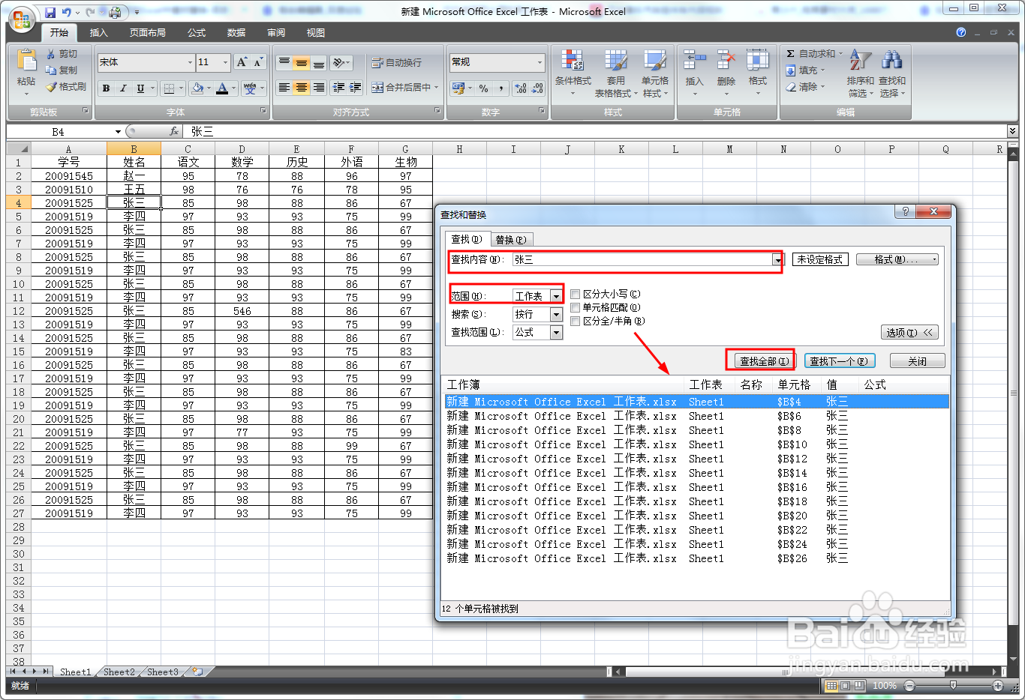Open Conditional Formatting (条件格式)
This screenshot has height=700, width=1025.
click(x=573, y=73)
